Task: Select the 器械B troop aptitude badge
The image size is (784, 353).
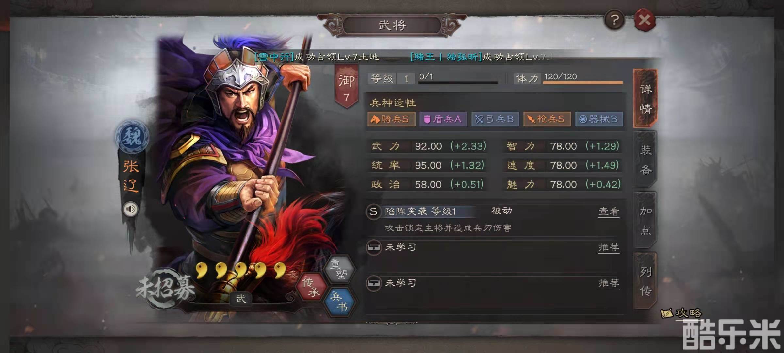Action: pos(599,119)
